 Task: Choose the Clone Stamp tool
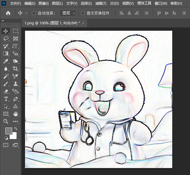(x=15, y=84)
